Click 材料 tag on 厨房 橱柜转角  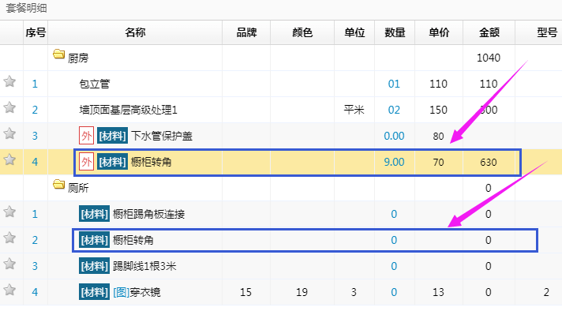(113, 162)
